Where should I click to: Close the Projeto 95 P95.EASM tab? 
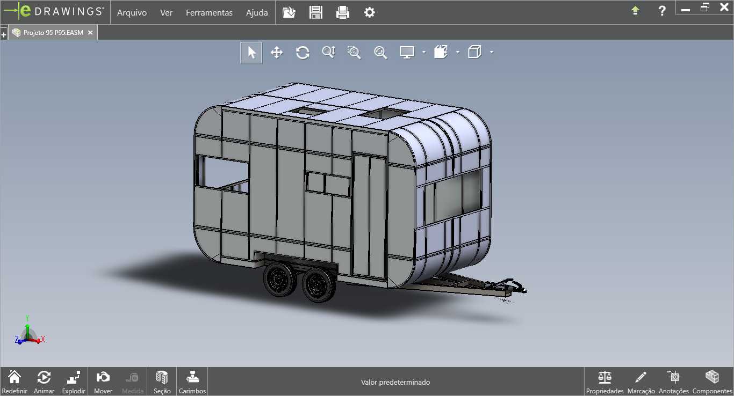(x=90, y=33)
